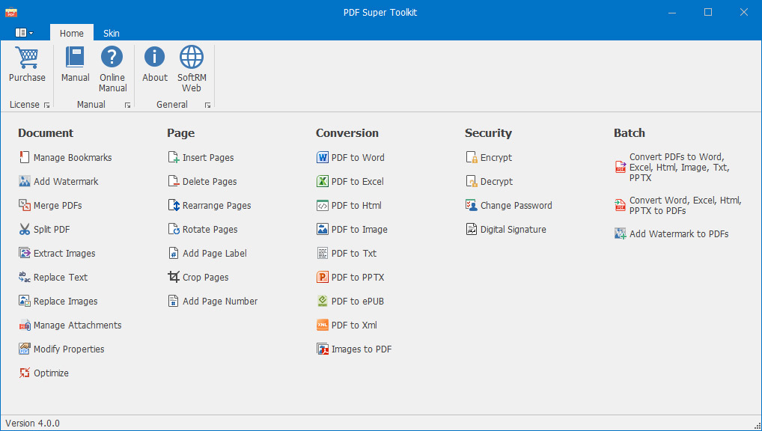
Task: Select Images to PDF conversion
Action: [x=360, y=349]
